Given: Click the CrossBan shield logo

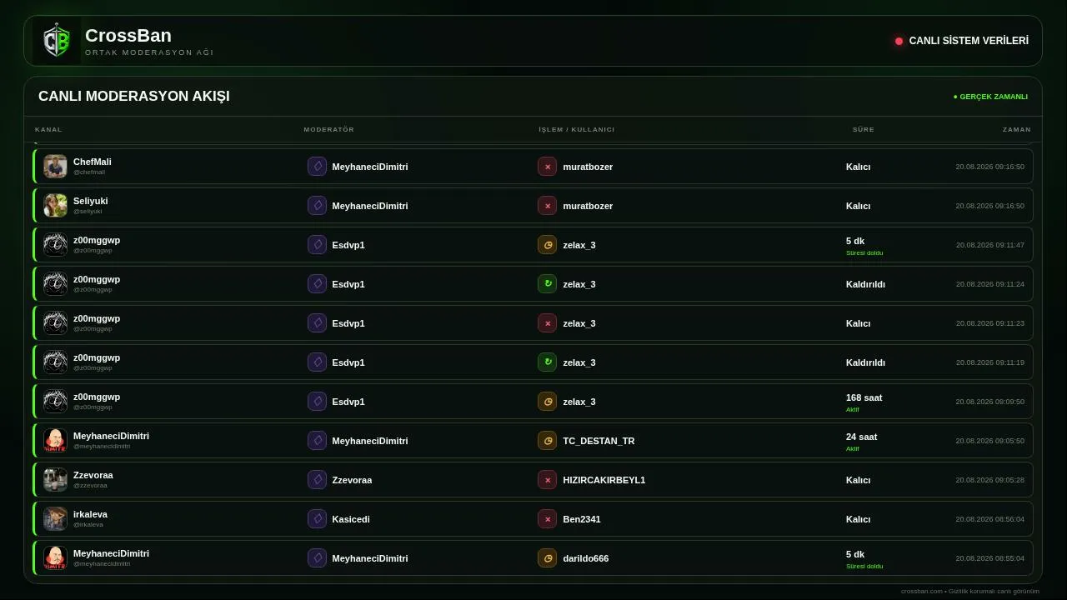Looking at the screenshot, I should click(57, 41).
